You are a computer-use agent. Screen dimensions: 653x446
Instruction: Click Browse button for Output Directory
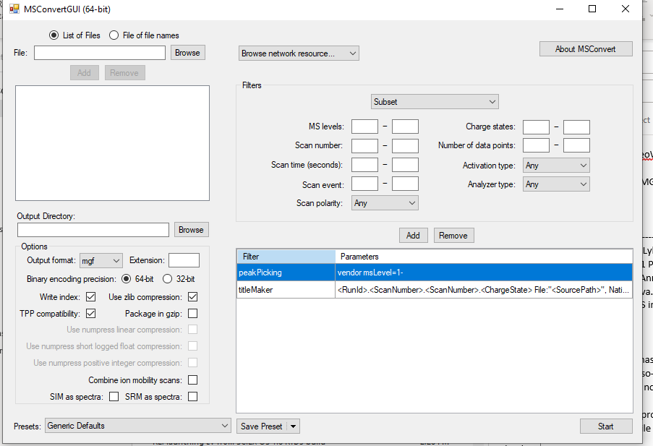[191, 230]
